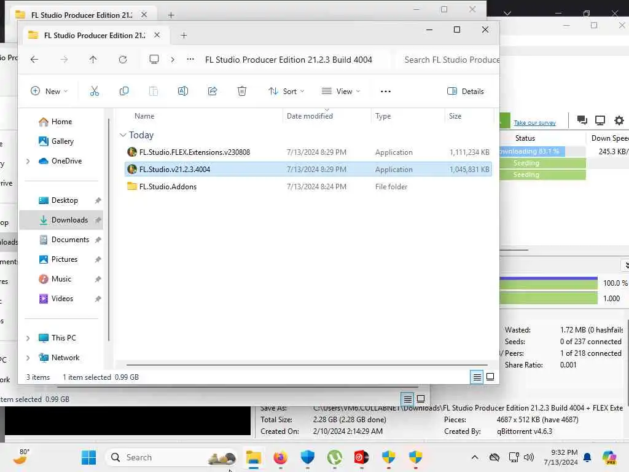Click torrent client chat bubbles icon
629x472 pixels.
coord(582,120)
